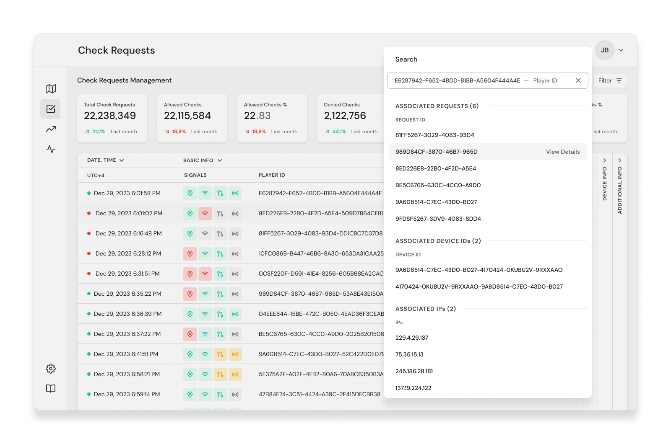Viewport: 671px width, 444px height.
Task: Open the JB user account dropdown arrow
Action: click(621, 50)
